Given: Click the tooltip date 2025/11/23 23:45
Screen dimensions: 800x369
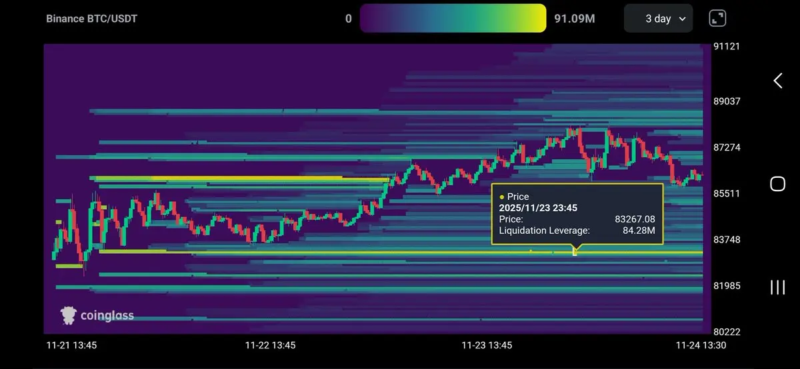Looking at the screenshot, I should pos(538,208).
